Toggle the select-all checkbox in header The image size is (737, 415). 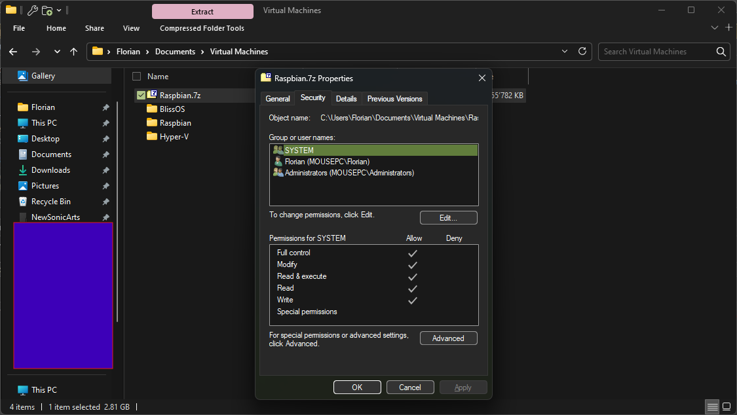pos(136,77)
